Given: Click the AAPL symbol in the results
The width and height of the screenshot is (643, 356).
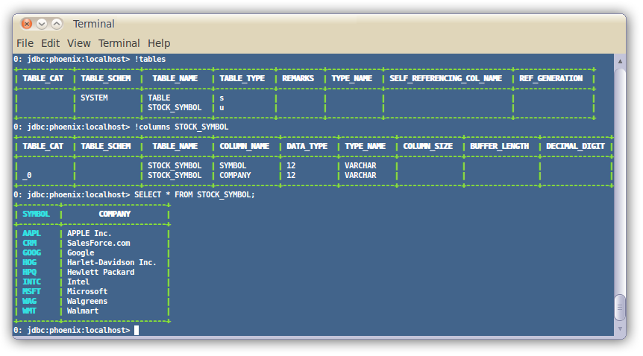Looking at the screenshot, I should (x=31, y=233).
